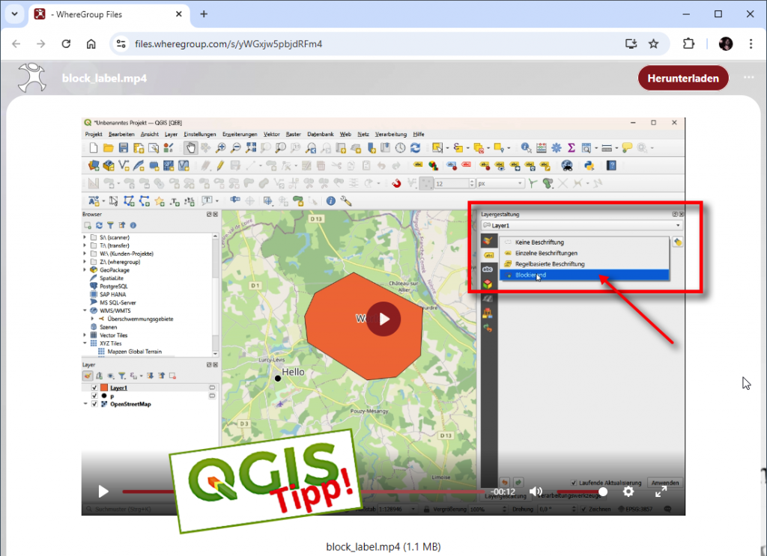This screenshot has height=556, width=767.
Task: Bookmark this page with the star icon
Action: click(x=653, y=44)
